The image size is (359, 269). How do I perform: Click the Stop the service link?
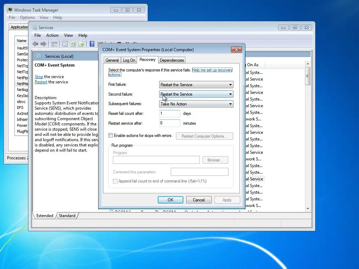(x=39, y=77)
